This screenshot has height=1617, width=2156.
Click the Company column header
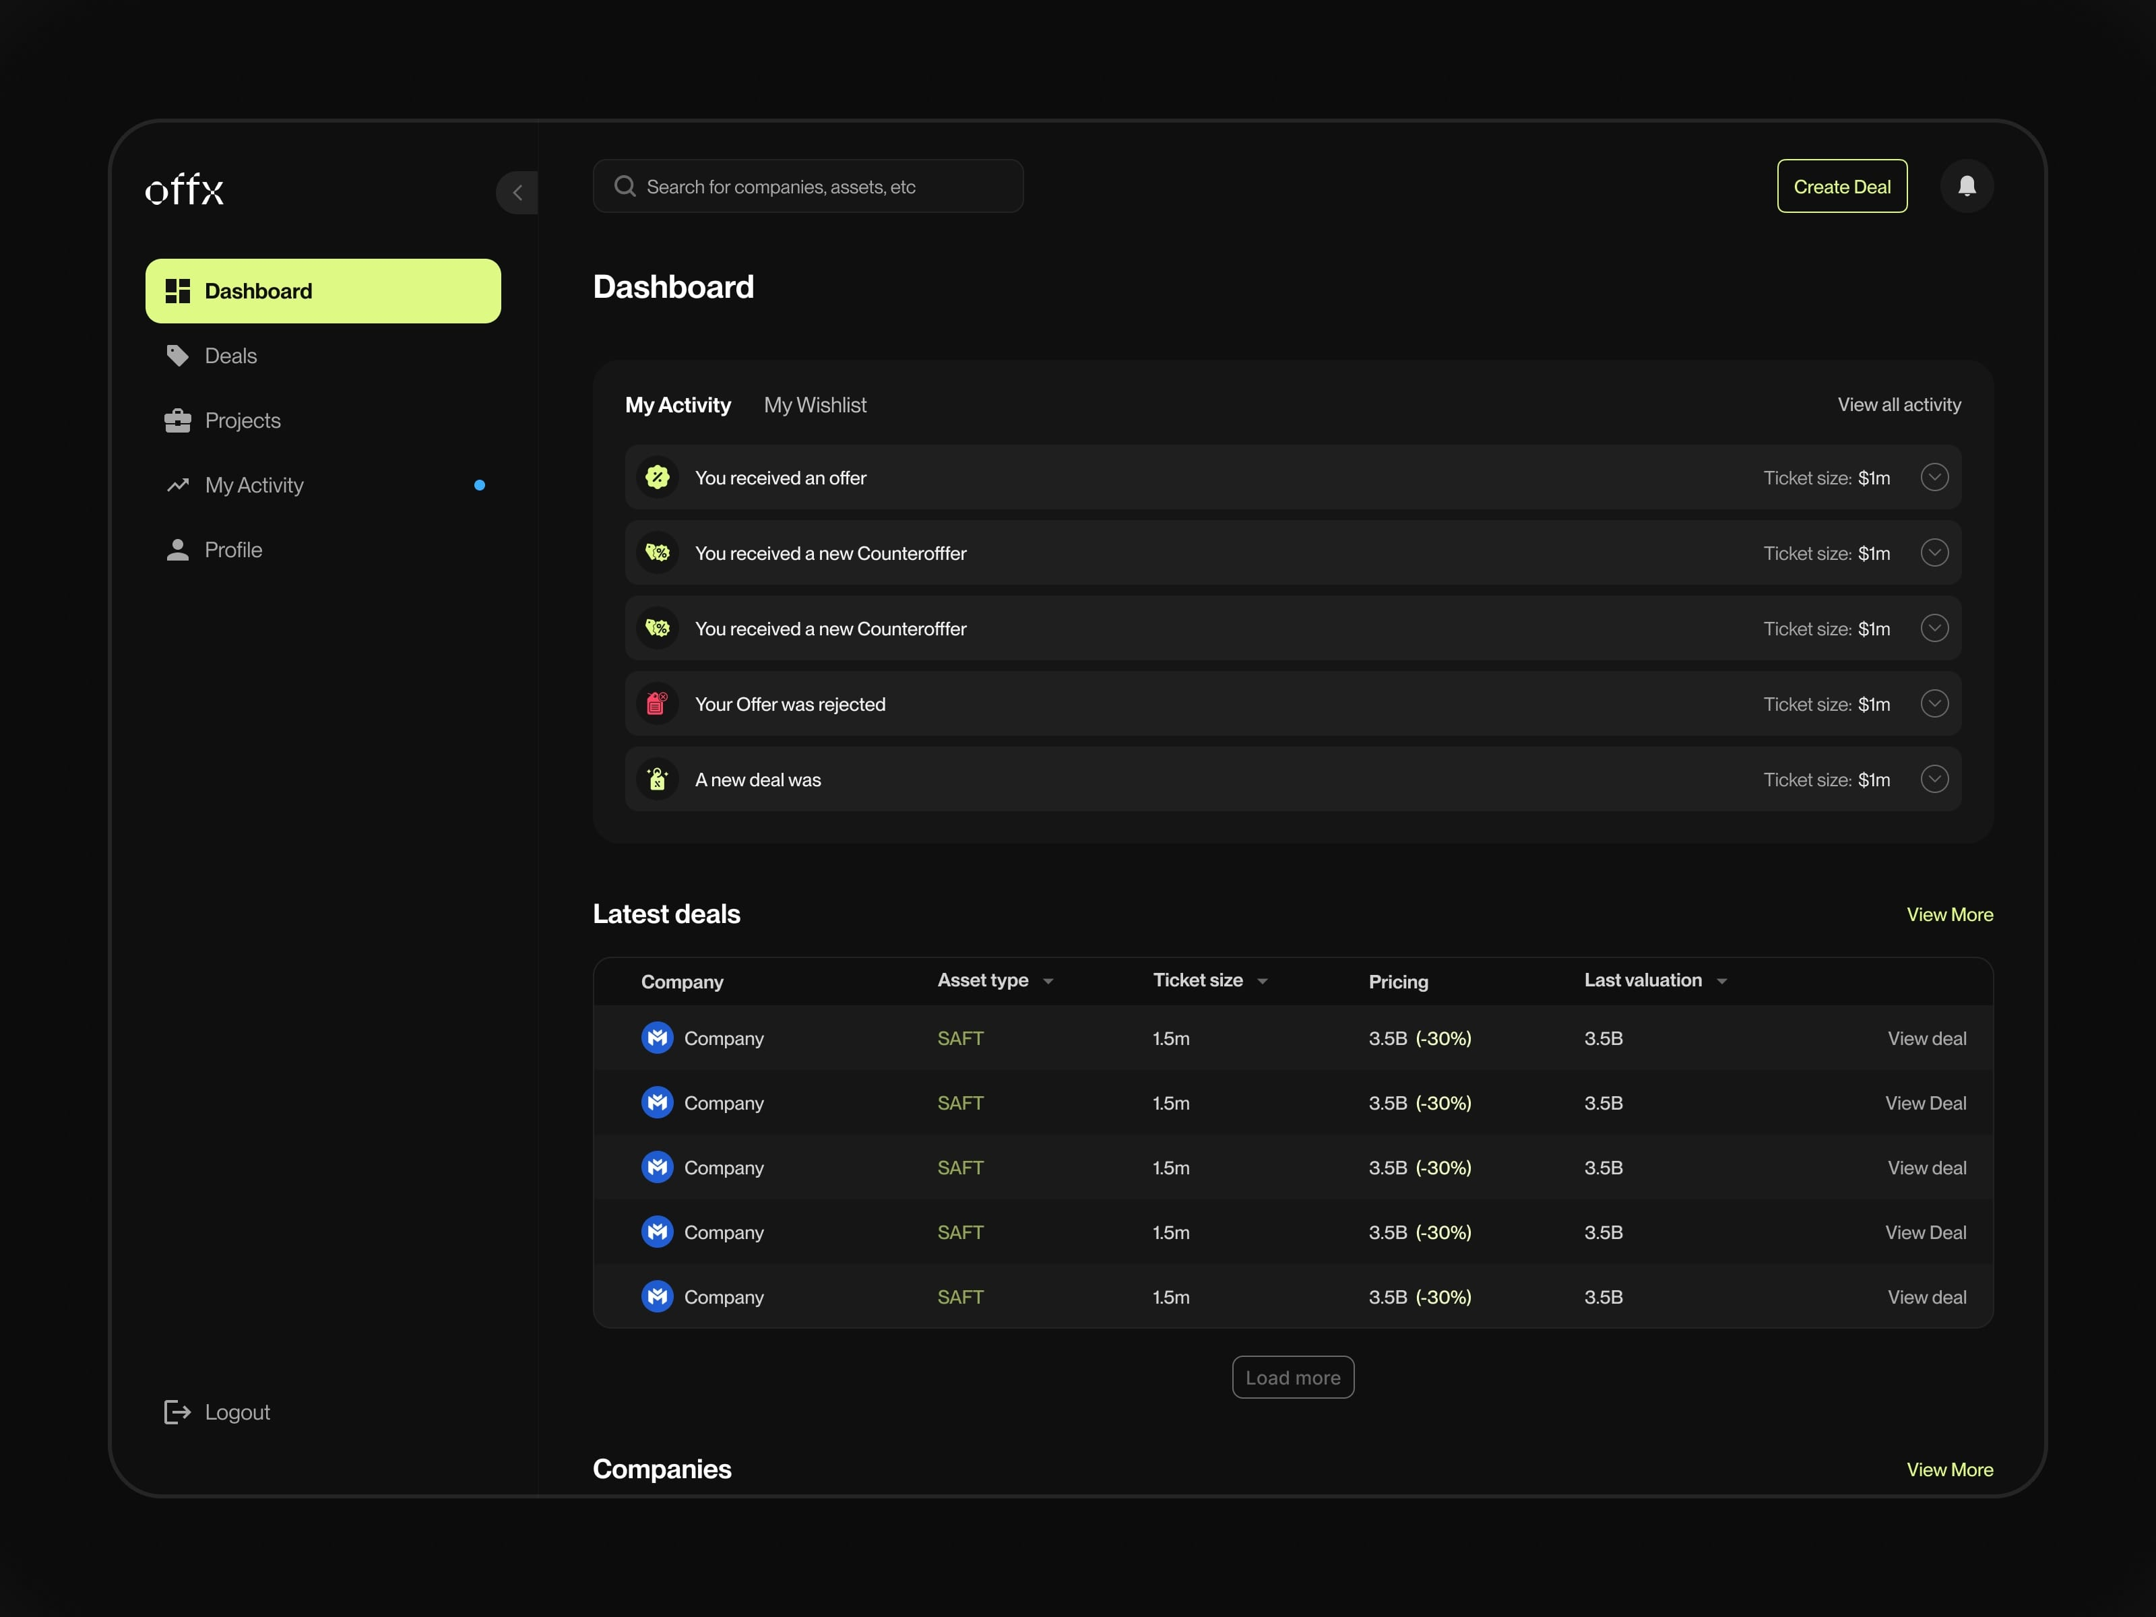[x=681, y=982]
